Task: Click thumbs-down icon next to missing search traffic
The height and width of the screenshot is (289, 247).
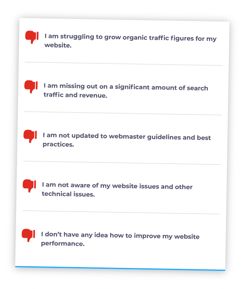Action: tap(31, 87)
